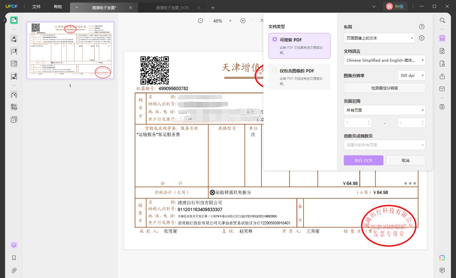Switch to the 滴滴电子发票_OCR tab
The height and width of the screenshot is (278, 456).
(x=172, y=8)
